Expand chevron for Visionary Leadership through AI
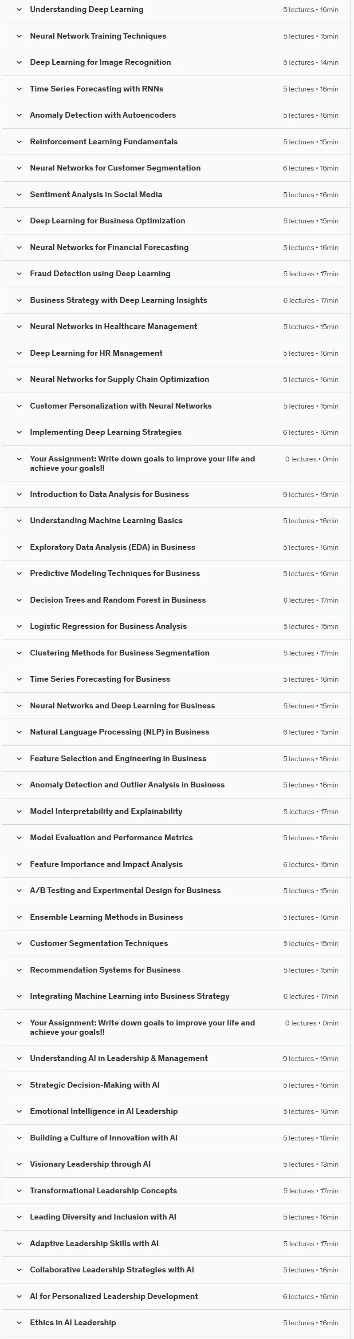 pos(19,1164)
